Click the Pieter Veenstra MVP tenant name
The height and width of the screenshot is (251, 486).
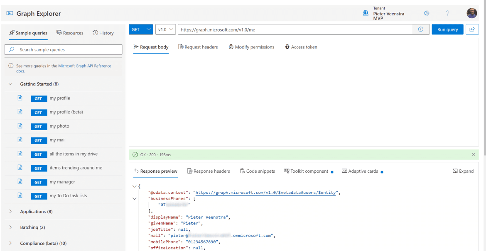(x=389, y=16)
